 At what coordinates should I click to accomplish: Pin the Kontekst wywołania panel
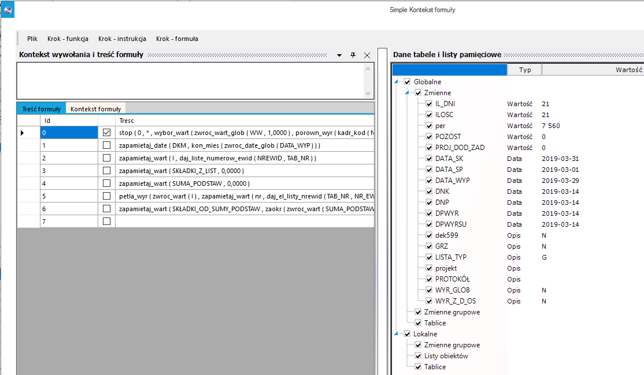pos(353,55)
